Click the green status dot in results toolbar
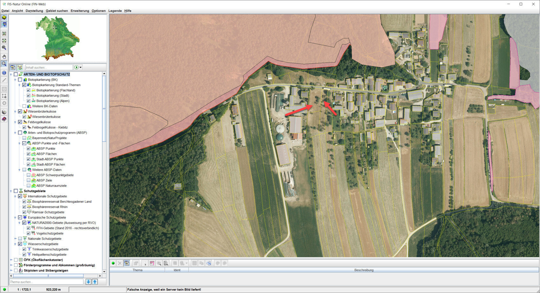Image resolution: width=540 pixels, height=293 pixels. click(x=113, y=263)
